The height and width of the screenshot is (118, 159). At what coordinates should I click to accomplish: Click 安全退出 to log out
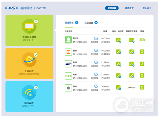coord(147,8)
